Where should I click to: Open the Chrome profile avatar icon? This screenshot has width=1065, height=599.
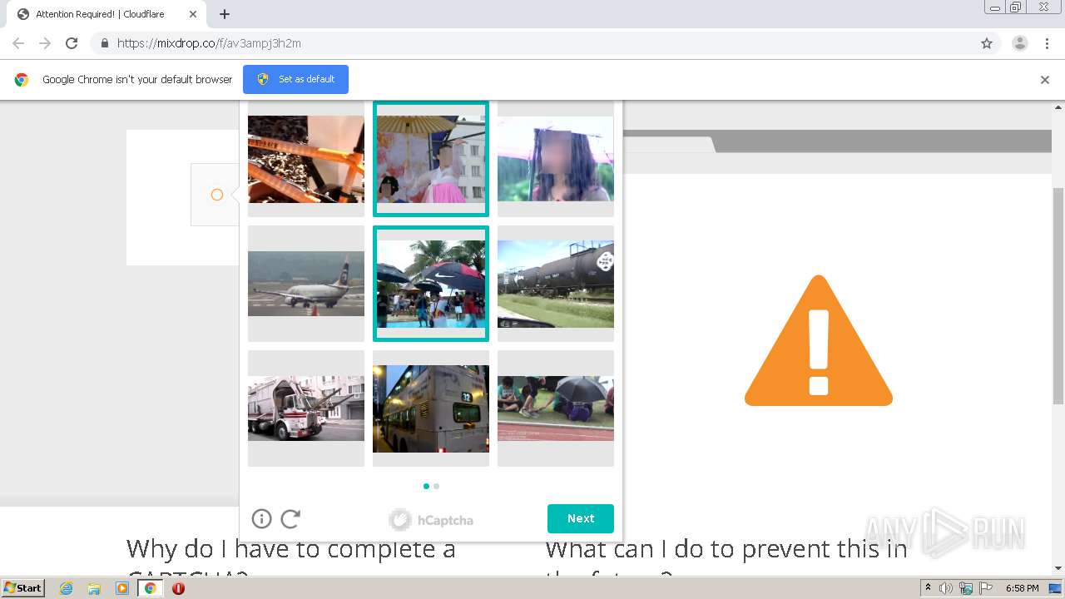point(1019,43)
